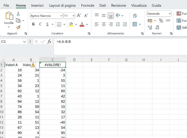
Task: Expand underline style arrow
Action: [52, 24]
